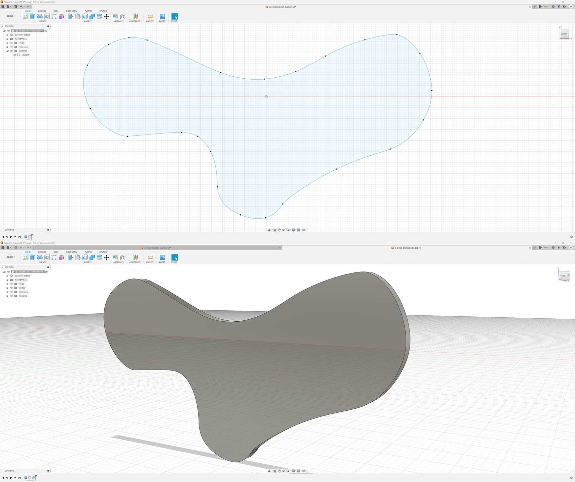Image resolution: width=575 pixels, height=482 pixels.
Task: Click Create Sketch icon in top window
Action: point(25,16)
